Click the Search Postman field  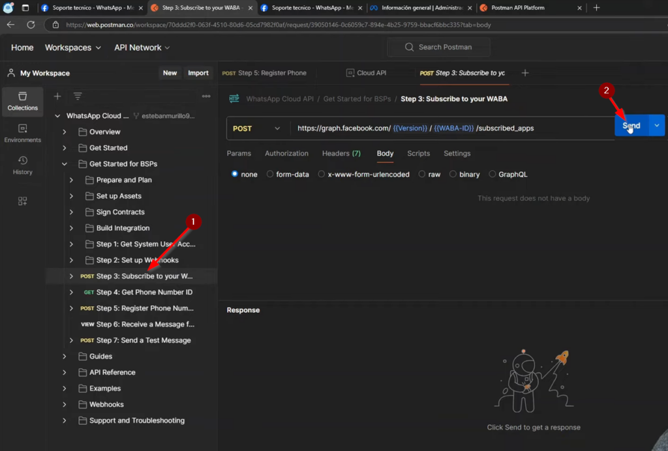(438, 47)
